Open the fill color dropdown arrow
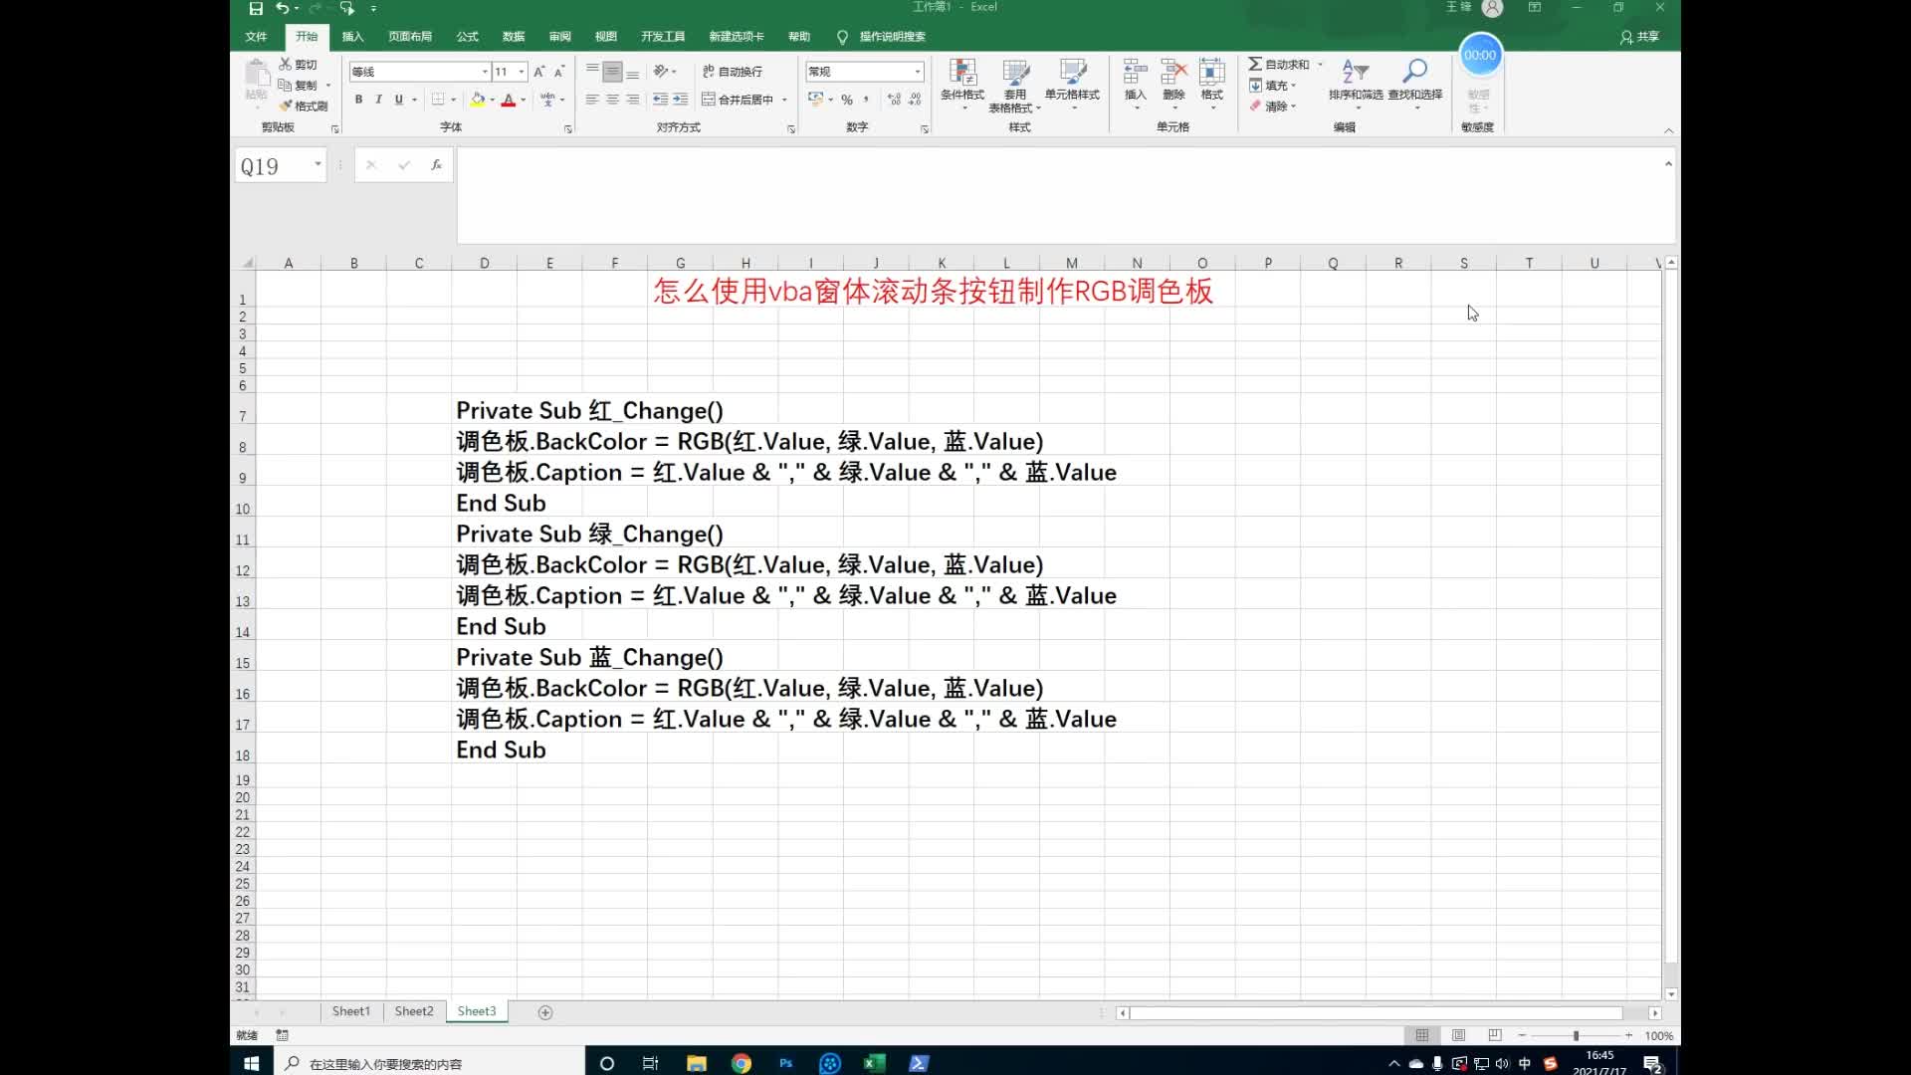 tap(493, 100)
